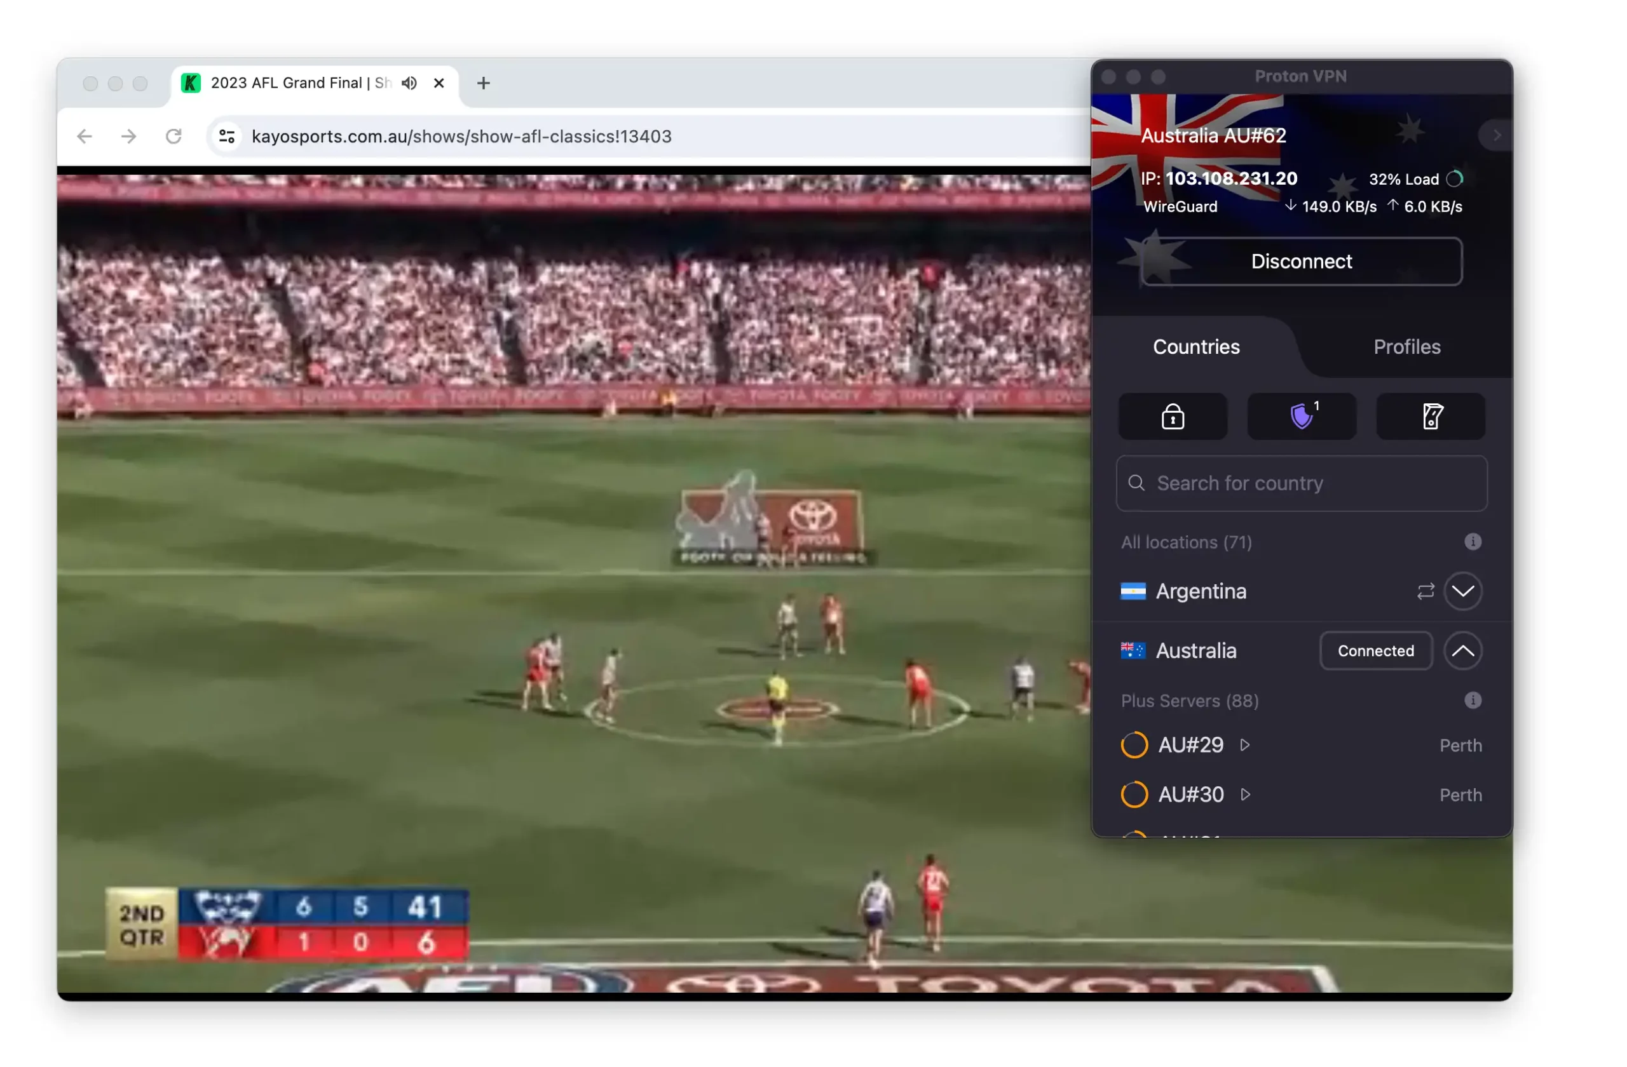Expand the Argentina server list chevron
This screenshot has height=1067, width=1627.
coord(1462,591)
